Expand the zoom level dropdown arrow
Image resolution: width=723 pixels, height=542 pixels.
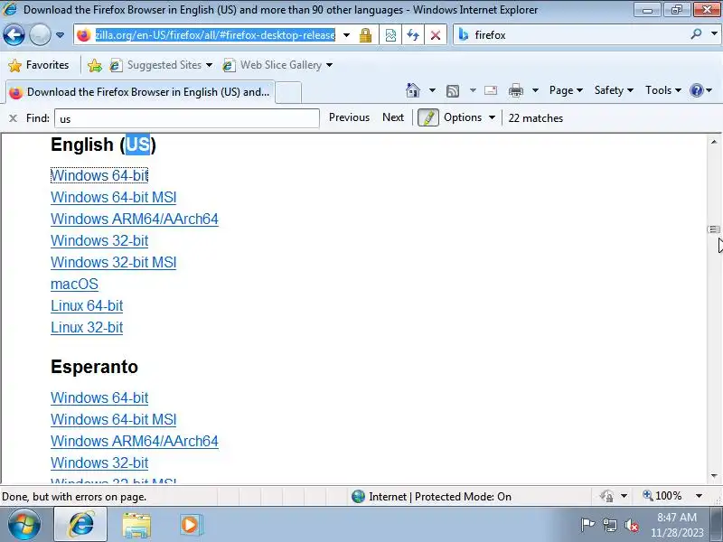coord(699,496)
